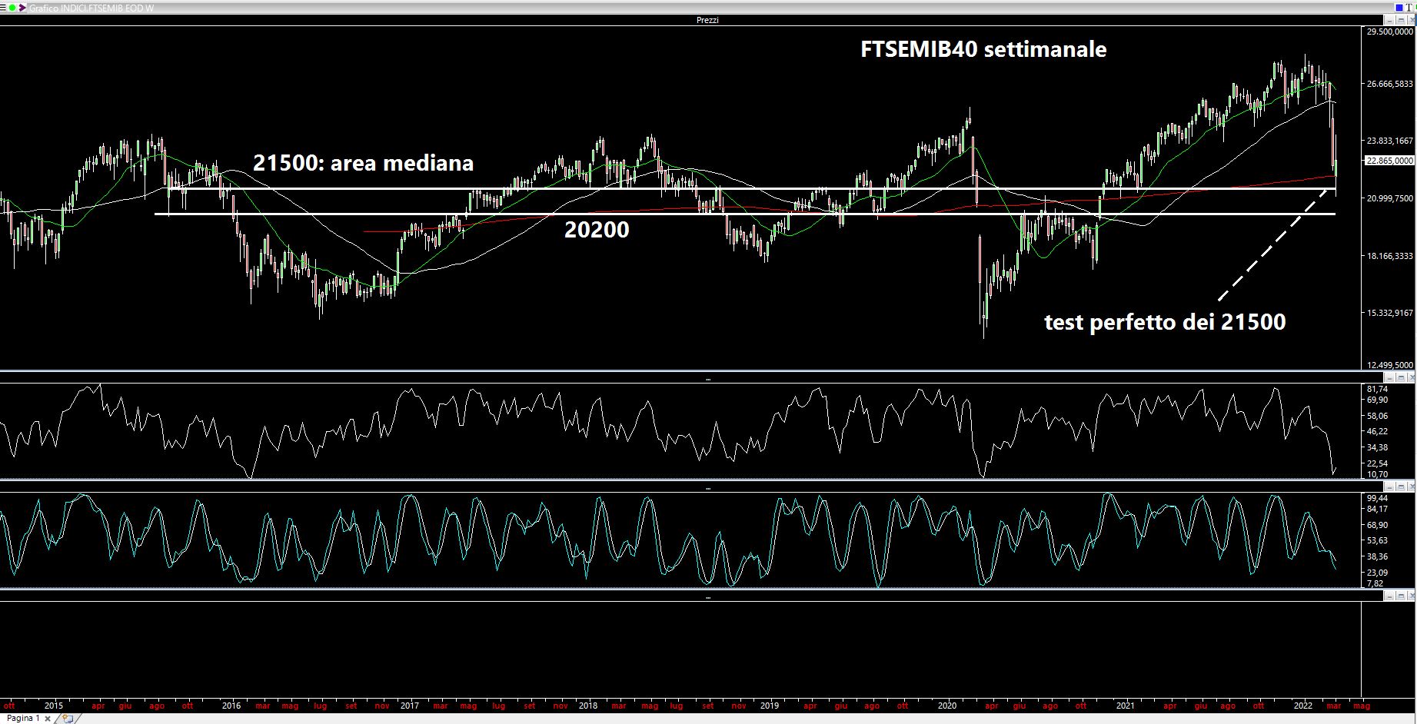The width and height of the screenshot is (1417, 724).
Task: Select the white dashed trend line near 21500
Action: point(1272,245)
